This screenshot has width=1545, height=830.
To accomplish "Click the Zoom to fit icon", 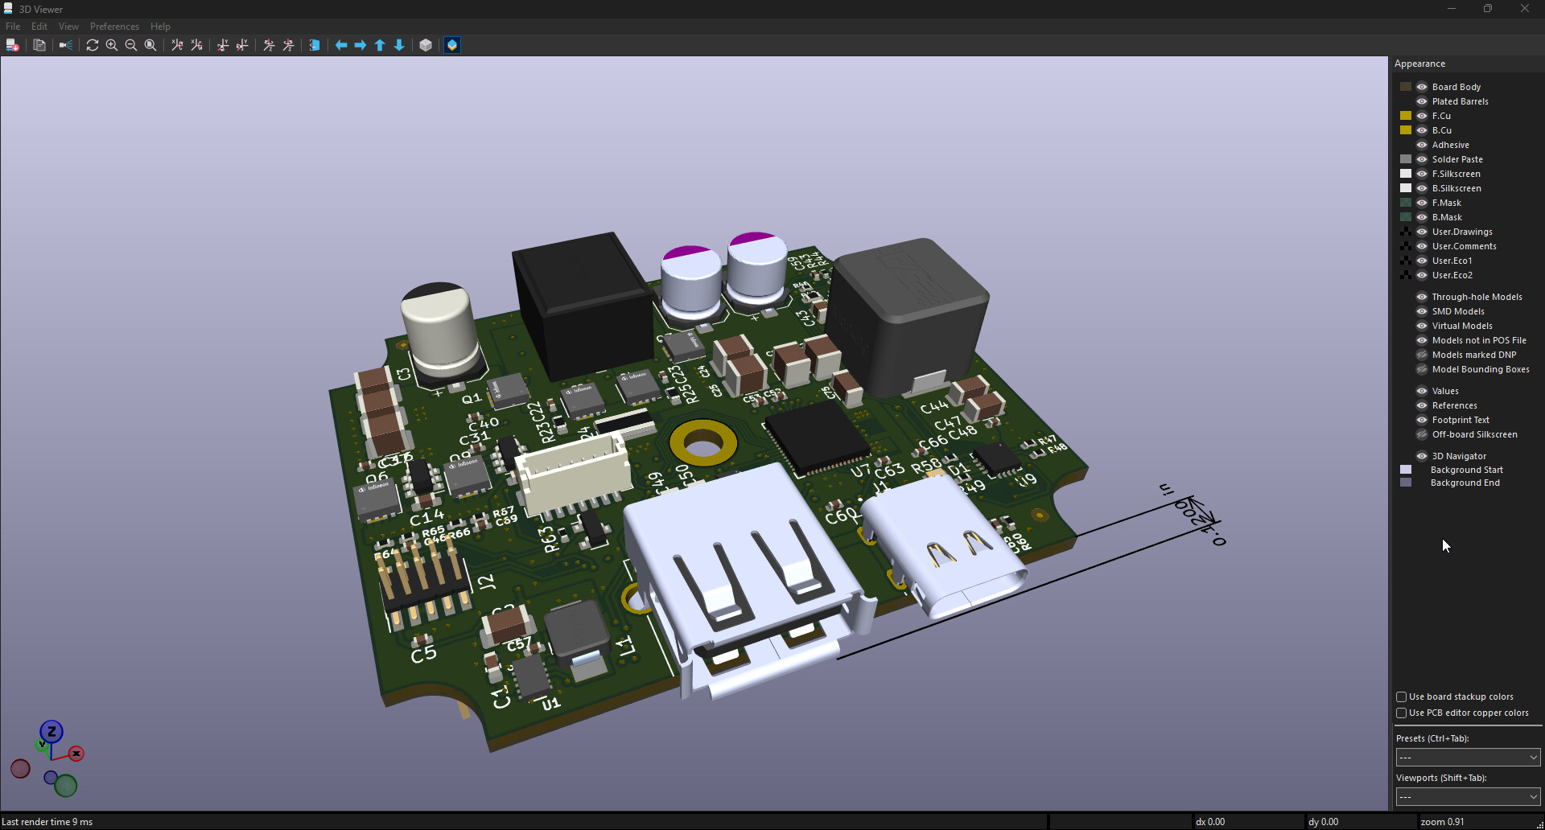I will click(150, 45).
